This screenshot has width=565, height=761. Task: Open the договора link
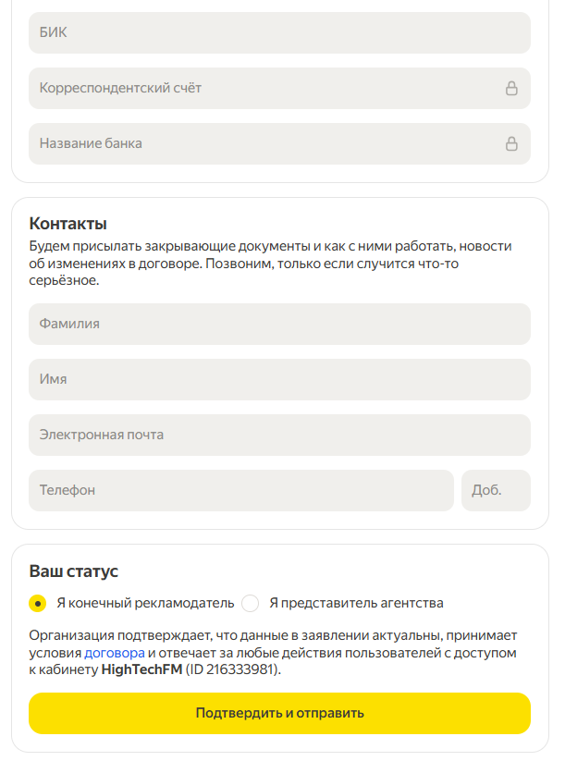(115, 653)
